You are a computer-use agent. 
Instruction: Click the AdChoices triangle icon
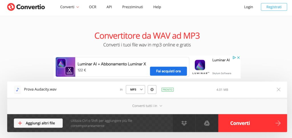click(234, 57)
